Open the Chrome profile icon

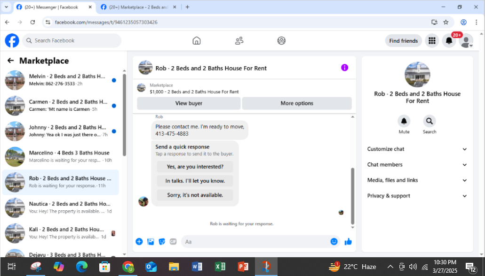point(463,22)
